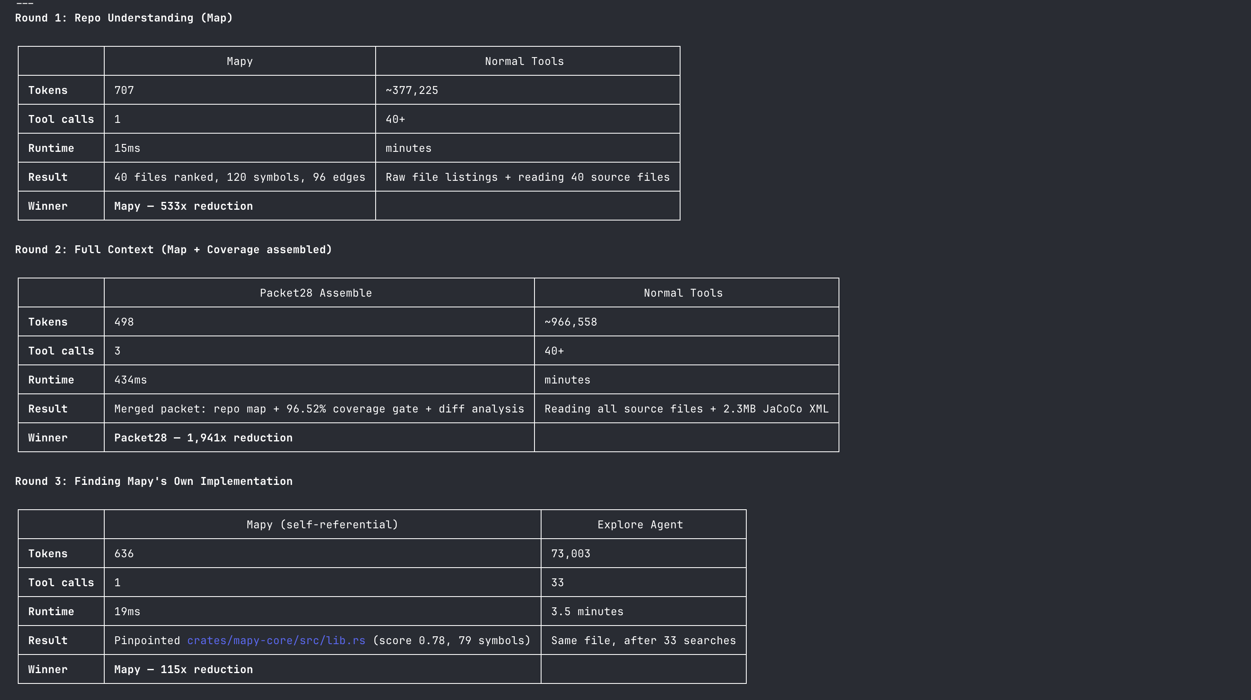Select the 3.5 minutes runtime cell
This screenshot has height=700, width=1251.
[587, 611]
